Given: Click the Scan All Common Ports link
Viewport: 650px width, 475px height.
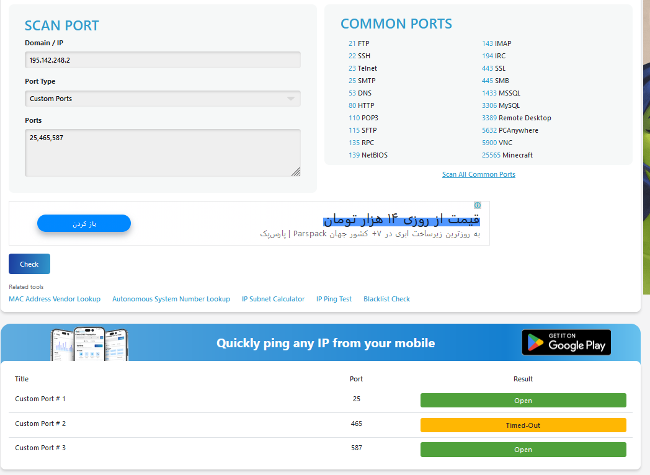Looking at the screenshot, I should pyautogui.click(x=478, y=175).
